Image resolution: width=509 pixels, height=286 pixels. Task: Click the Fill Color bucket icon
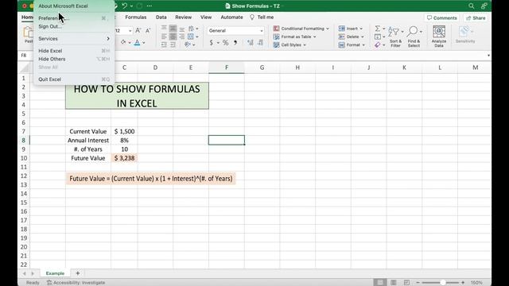(x=123, y=42)
